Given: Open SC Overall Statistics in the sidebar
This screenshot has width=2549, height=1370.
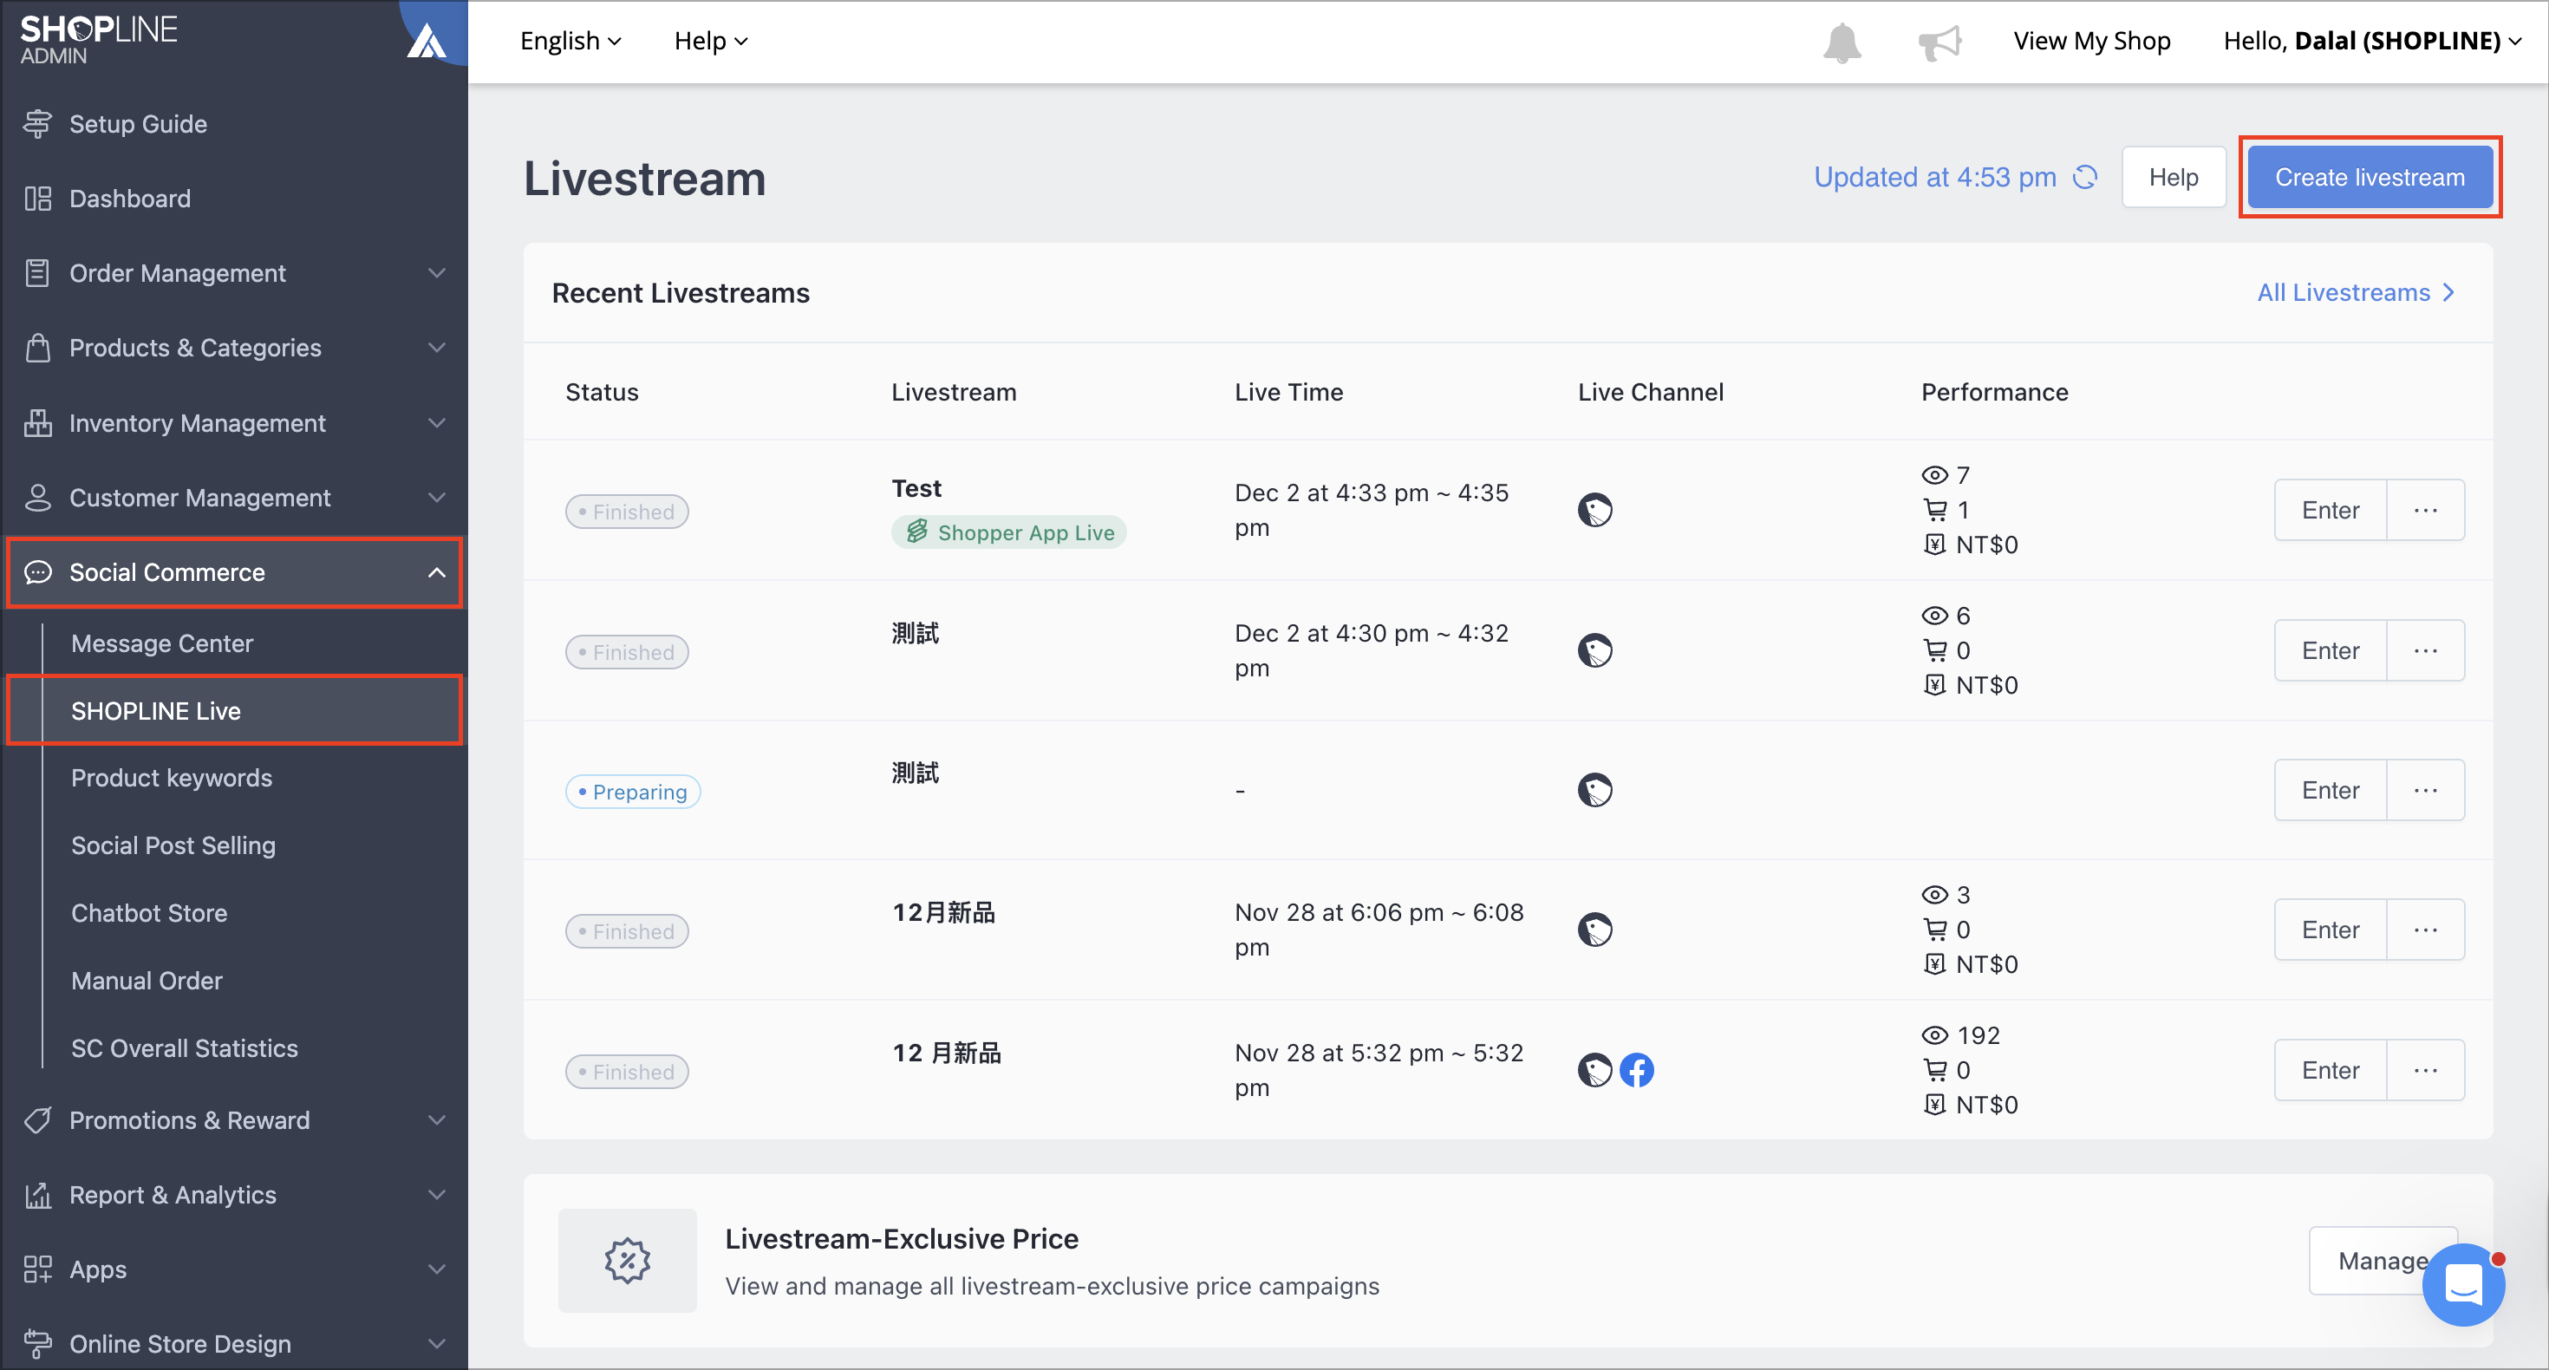Looking at the screenshot, I should point(184,1048).
